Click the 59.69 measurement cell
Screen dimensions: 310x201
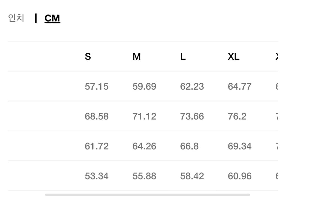144,87
